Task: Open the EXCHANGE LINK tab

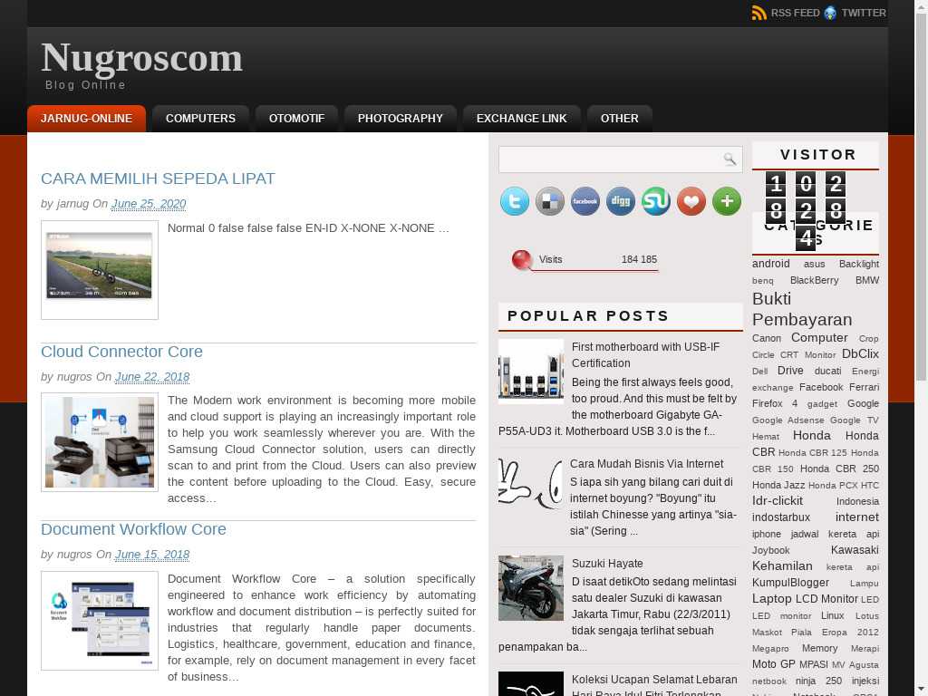Action: click(x=521, y=119)
